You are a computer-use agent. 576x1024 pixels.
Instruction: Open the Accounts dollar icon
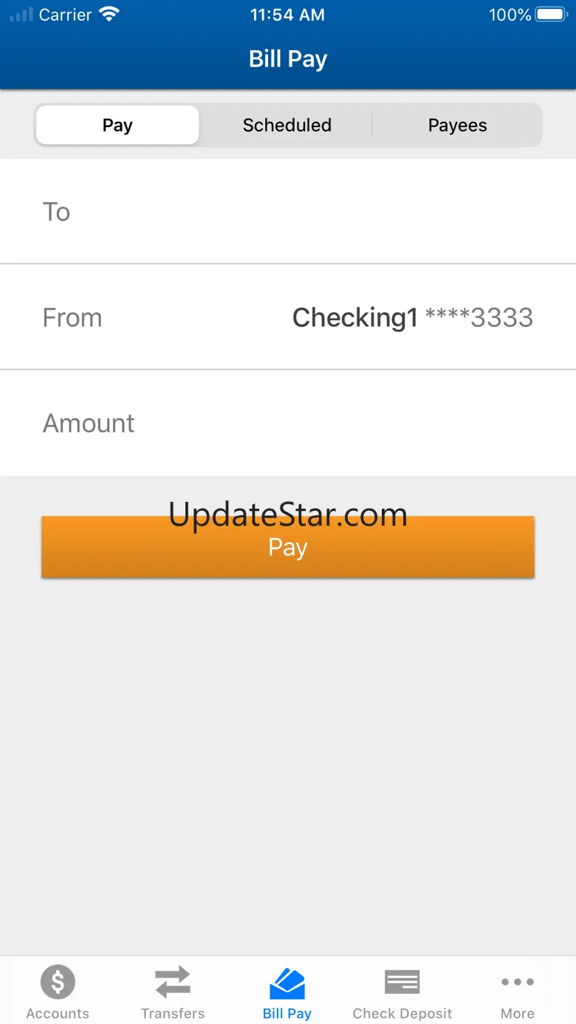pos(58,982)
